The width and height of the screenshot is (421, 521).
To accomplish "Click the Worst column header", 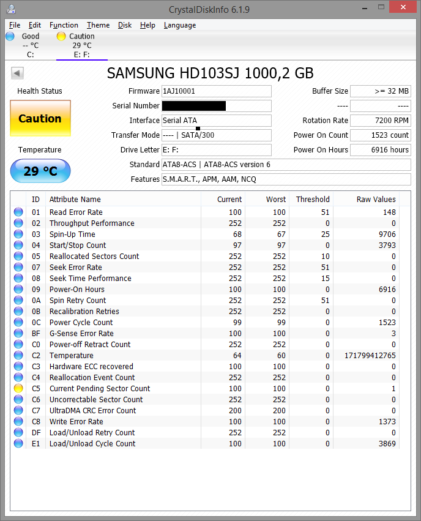I will pyautogui.click(x=267, y=200).
